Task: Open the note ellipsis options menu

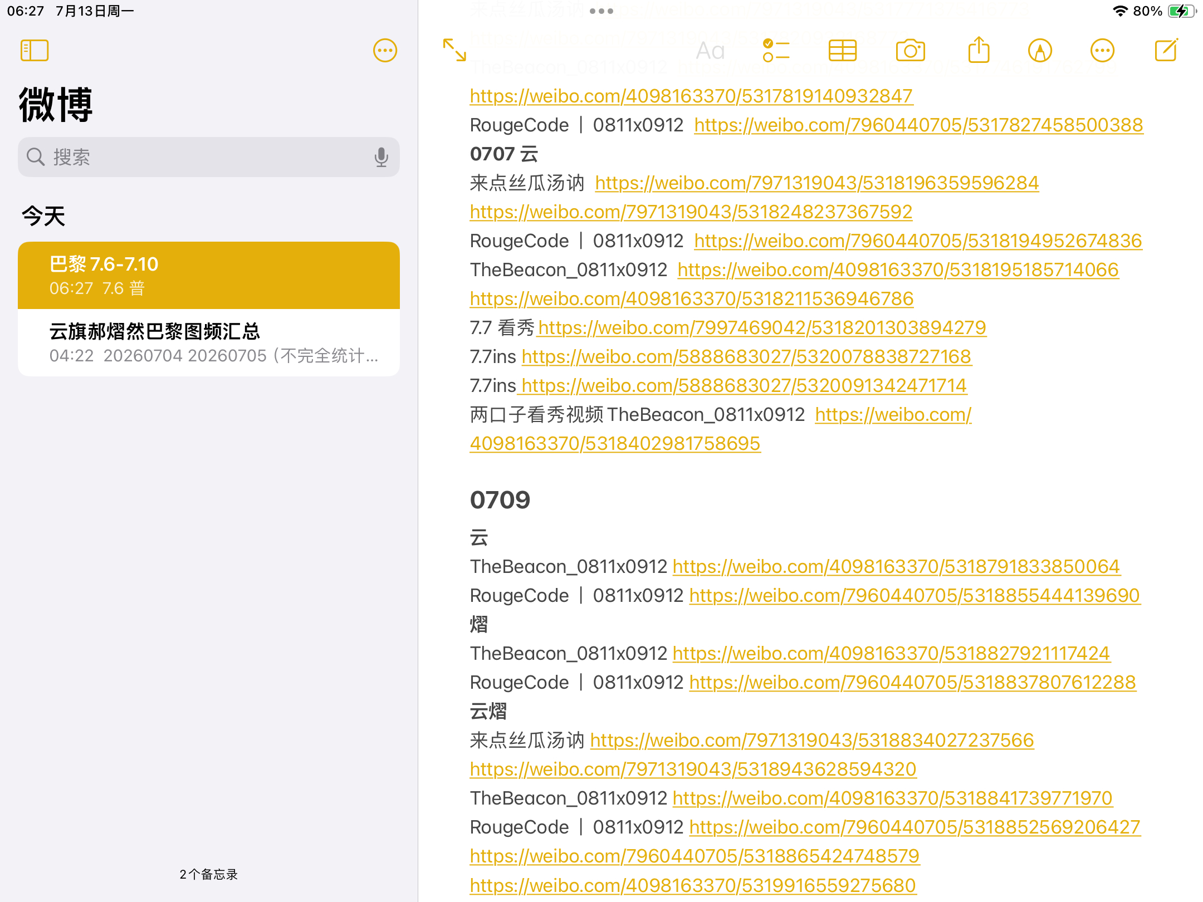Action: pos(1102,51)
